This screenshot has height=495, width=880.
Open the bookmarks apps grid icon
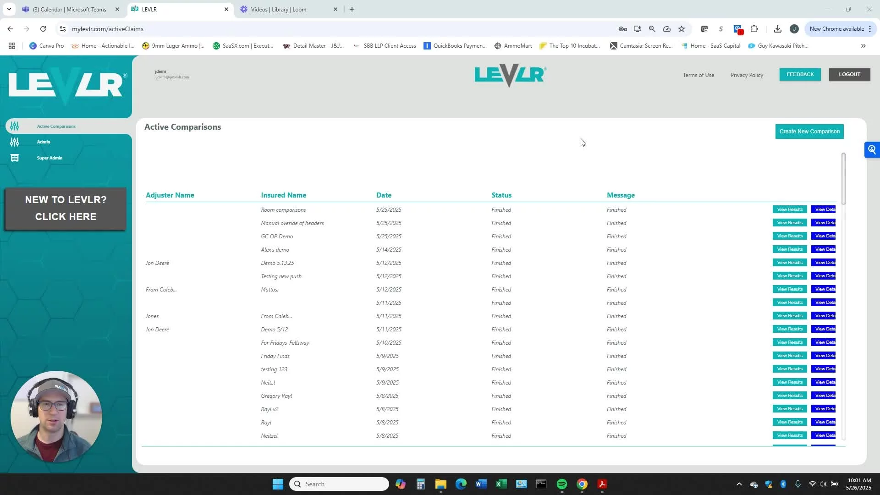[12, 46]
